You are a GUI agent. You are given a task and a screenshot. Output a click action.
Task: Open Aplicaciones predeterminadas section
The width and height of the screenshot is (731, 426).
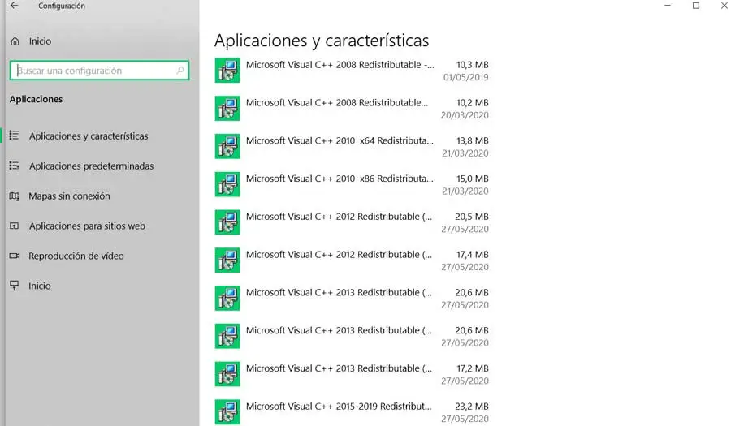coord(91,166)
